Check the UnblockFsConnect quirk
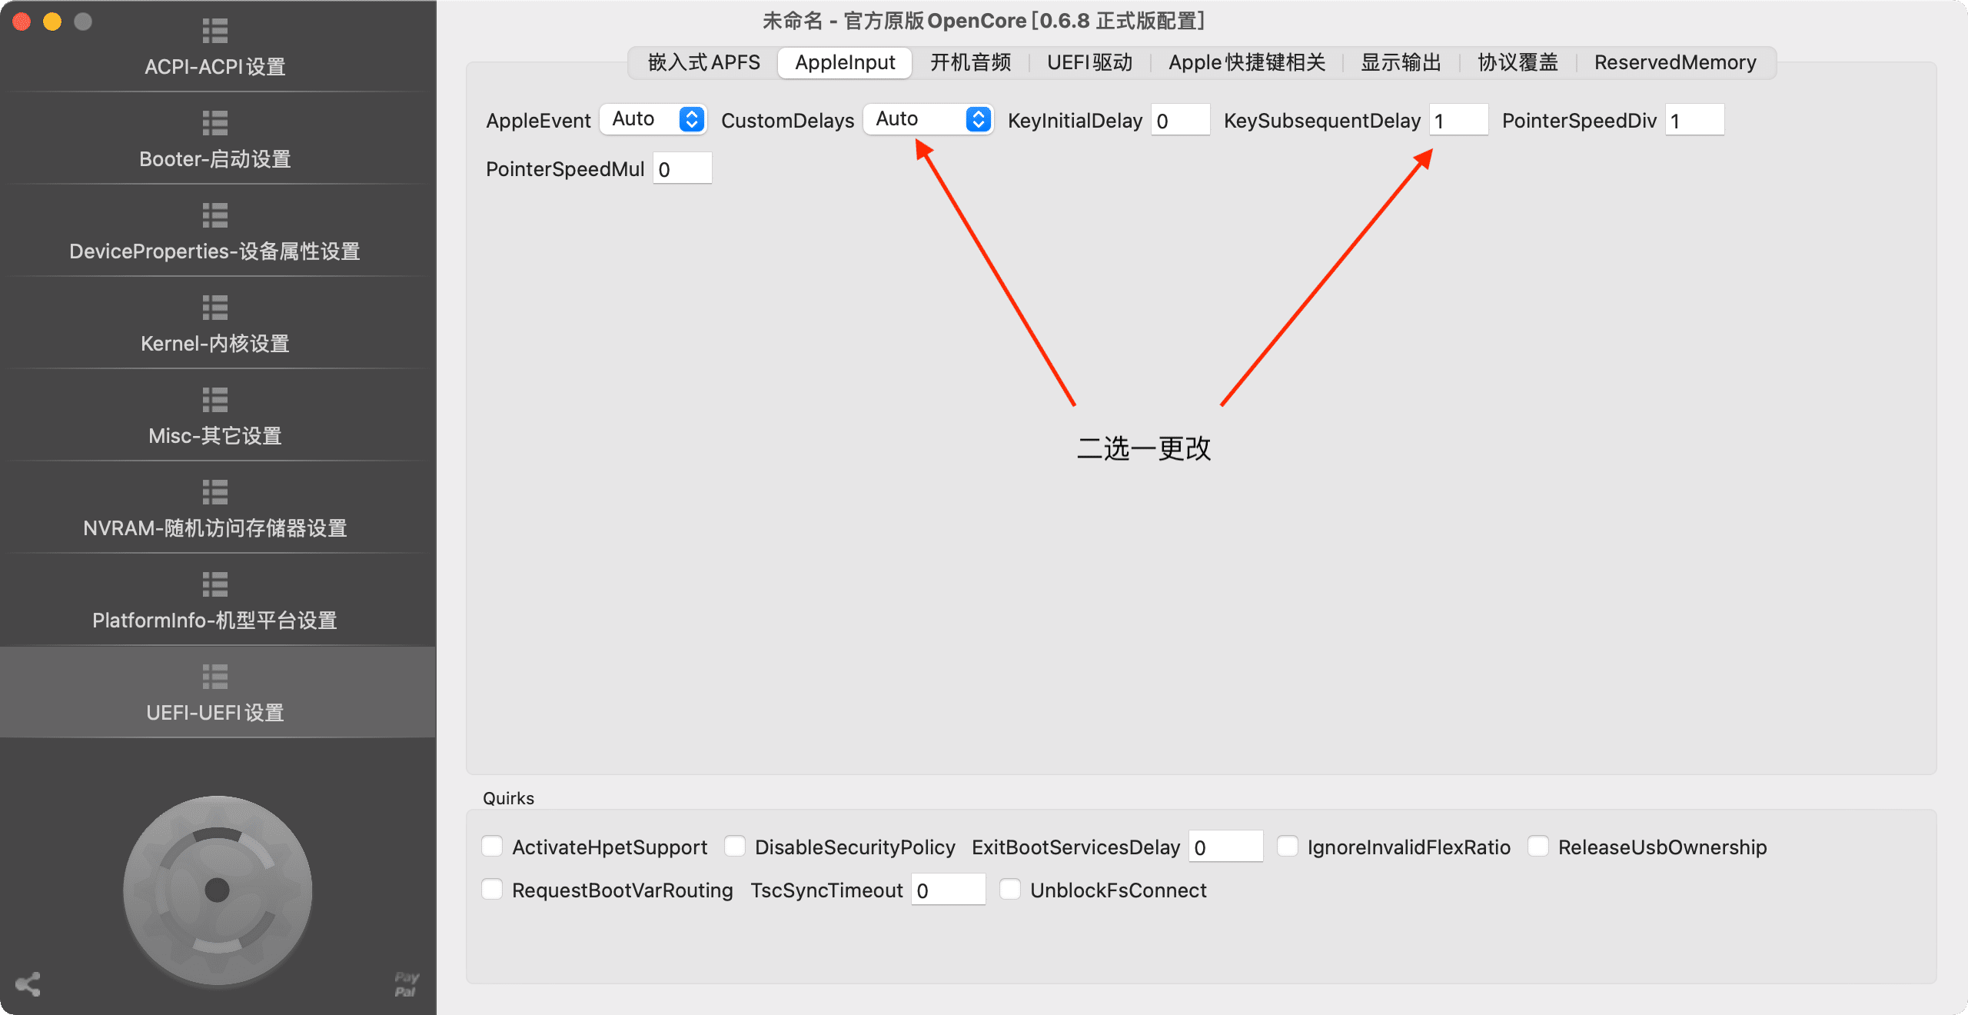The width and height of the screenshot is (1968, 1015). (1010, 890)
